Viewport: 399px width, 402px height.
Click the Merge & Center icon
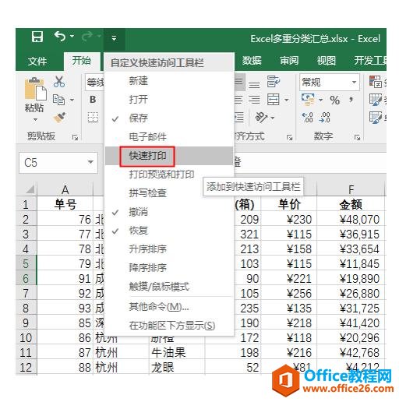(x=274, y=100)
